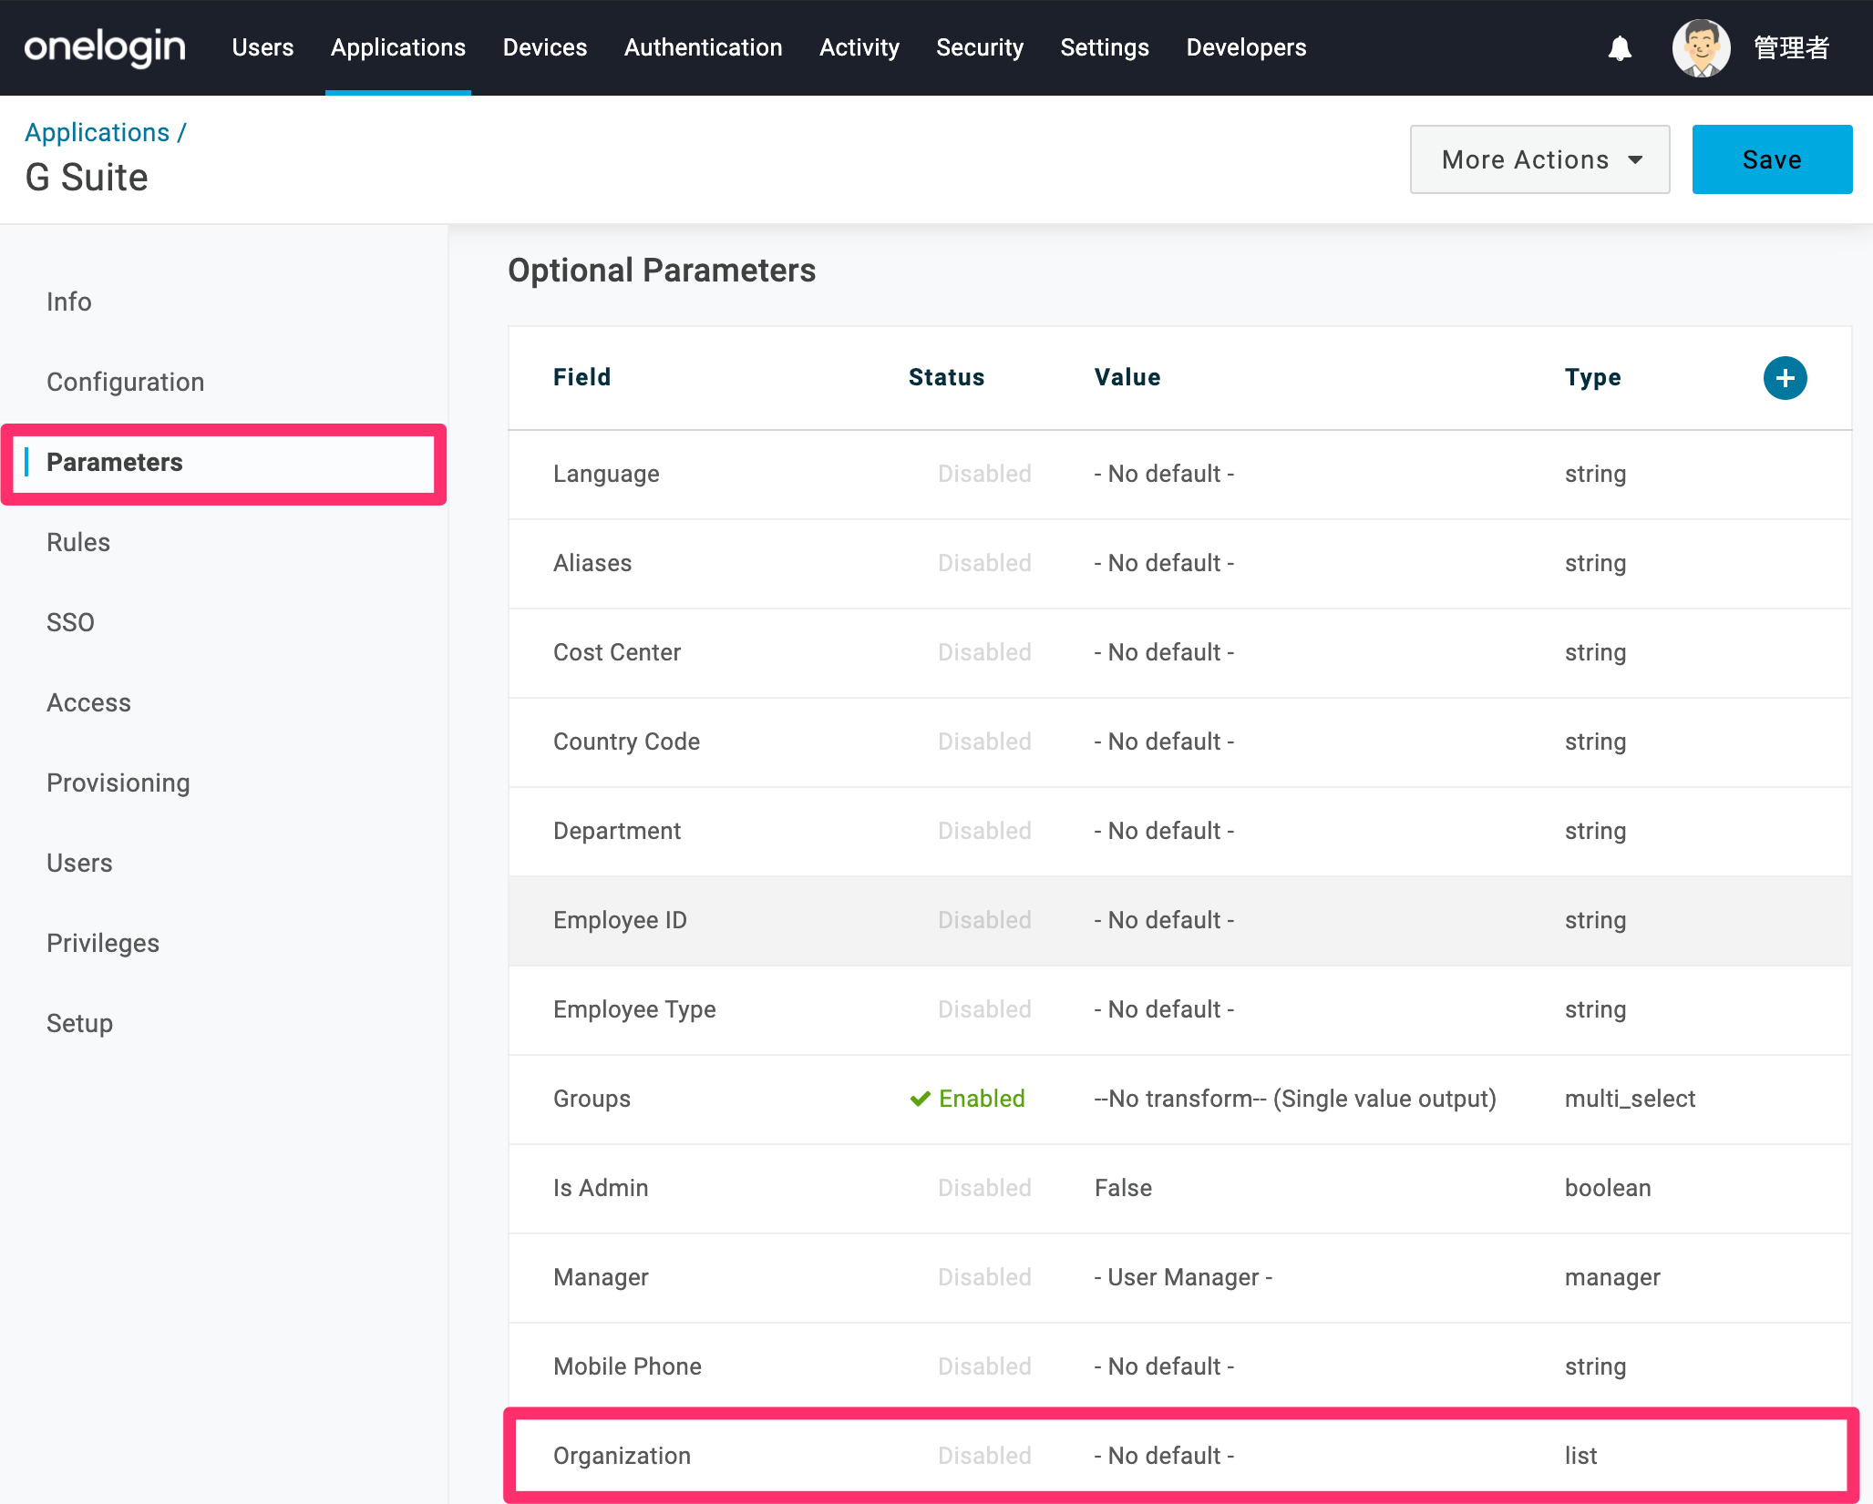Screen dimensions: 1873x1504
Task: Open the Employee Type parameter row
Action: (1179, 1010)
